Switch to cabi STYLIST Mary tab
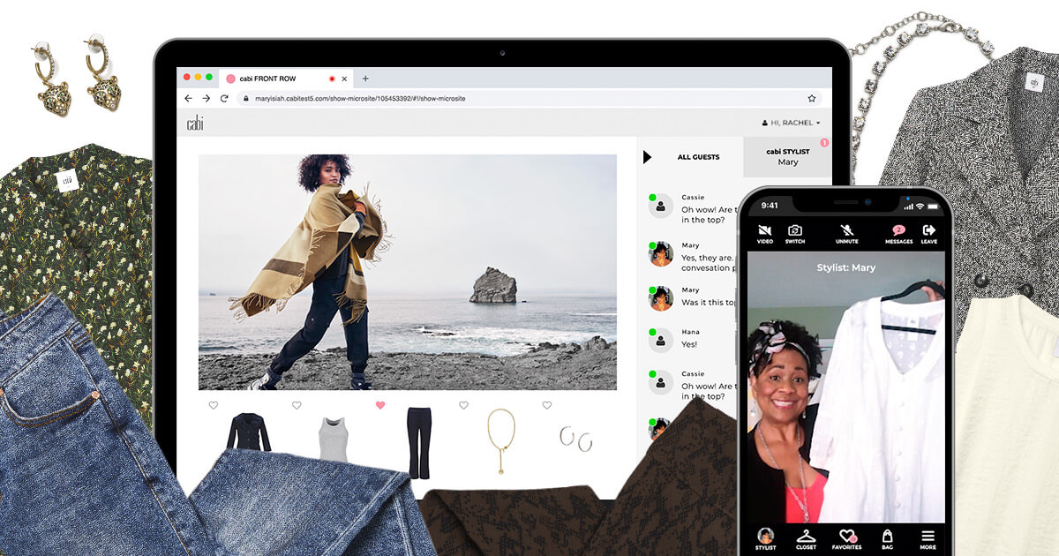Screen dimensions: 1059x556 (788, 157)
